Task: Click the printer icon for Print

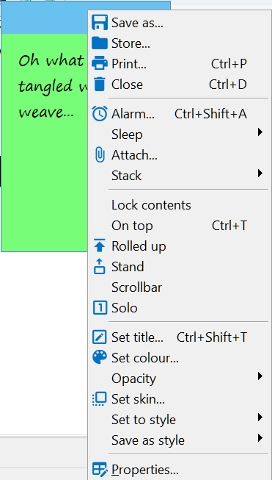Action: 100,64
